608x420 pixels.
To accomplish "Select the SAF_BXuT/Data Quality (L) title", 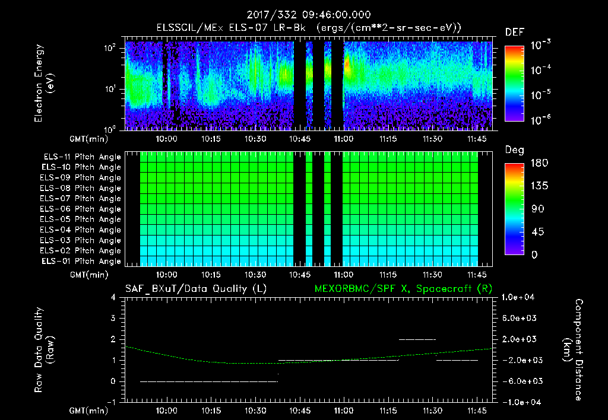I will click(x=196, y=289).
